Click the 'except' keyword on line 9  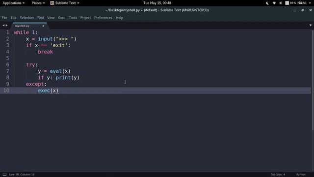click(35, 84)
